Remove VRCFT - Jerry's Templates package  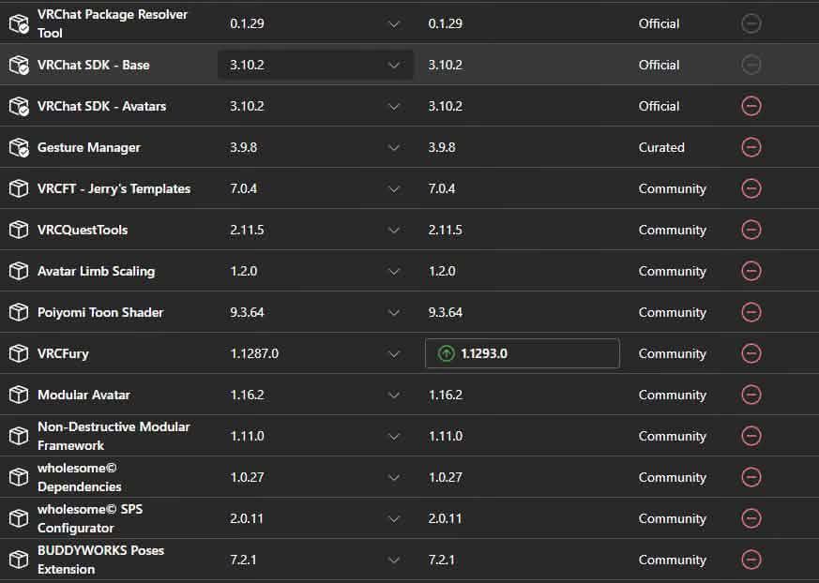pos(751,188)
